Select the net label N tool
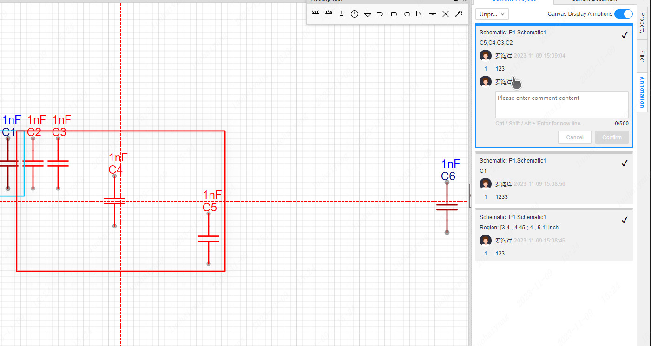The width and height of the screenshot is (651, 346). (x=420, y=14)
